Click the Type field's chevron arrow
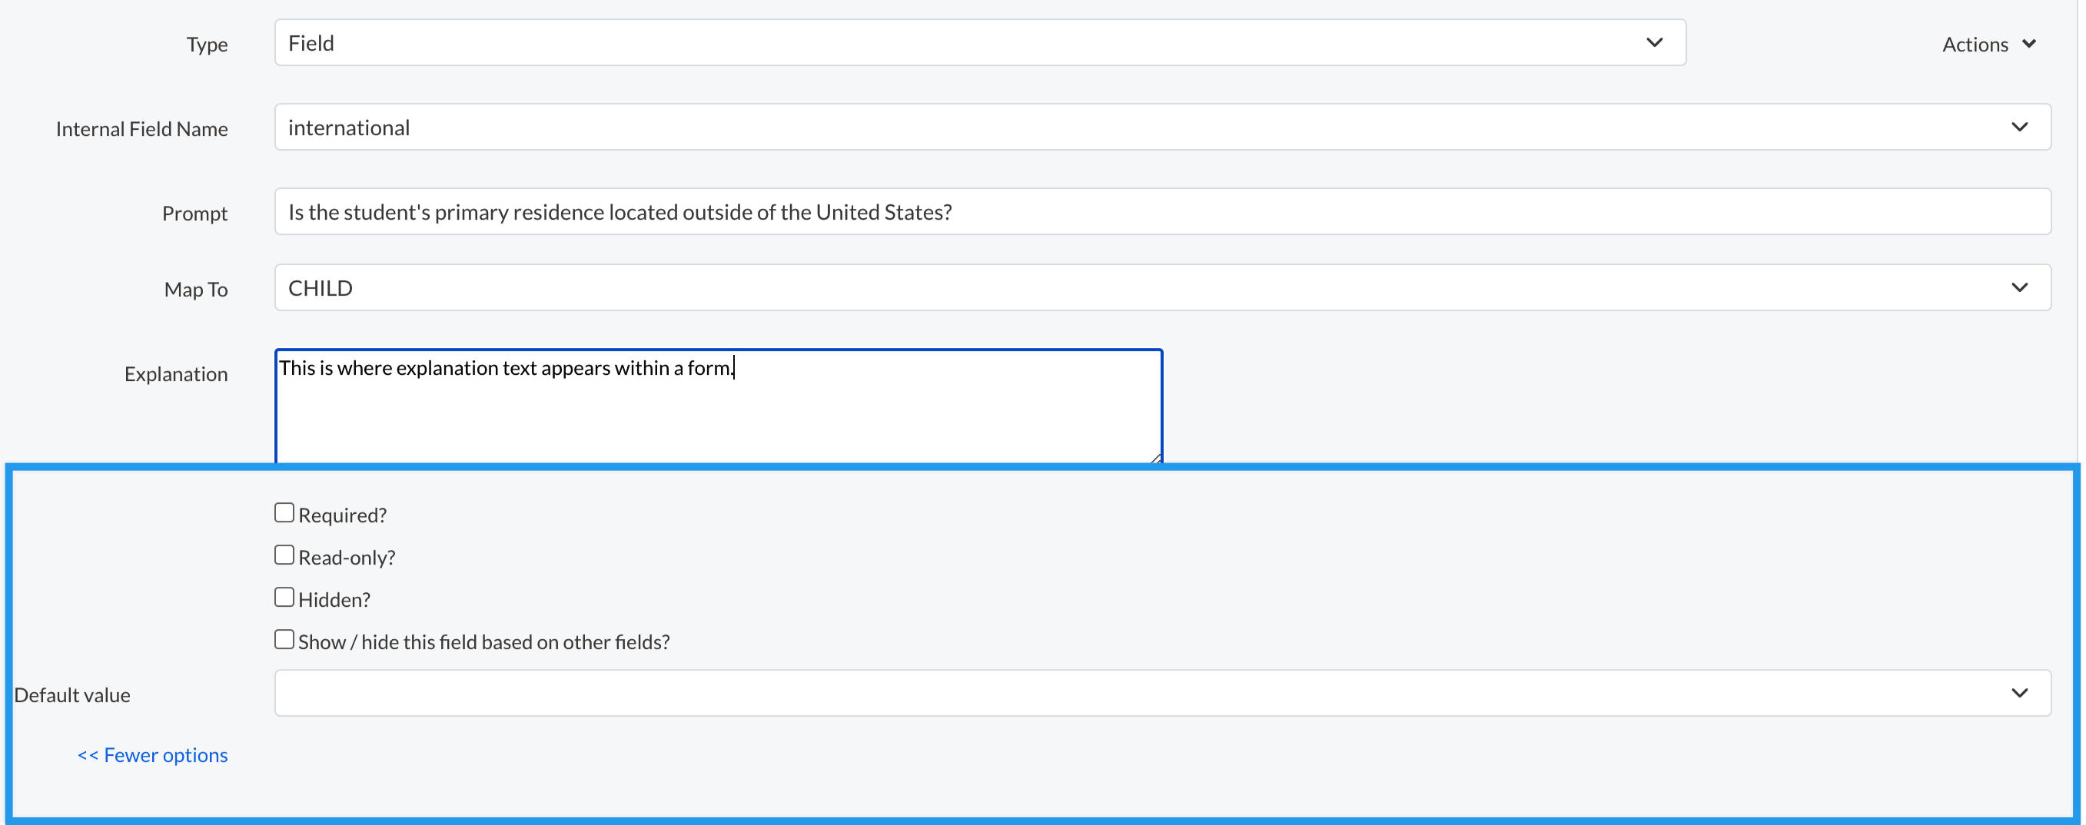The height and width of the screenshot is (825, 2086). point(1654,43)
